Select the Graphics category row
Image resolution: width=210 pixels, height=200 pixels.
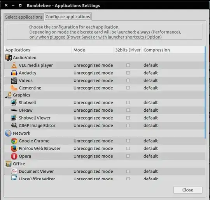105,95
